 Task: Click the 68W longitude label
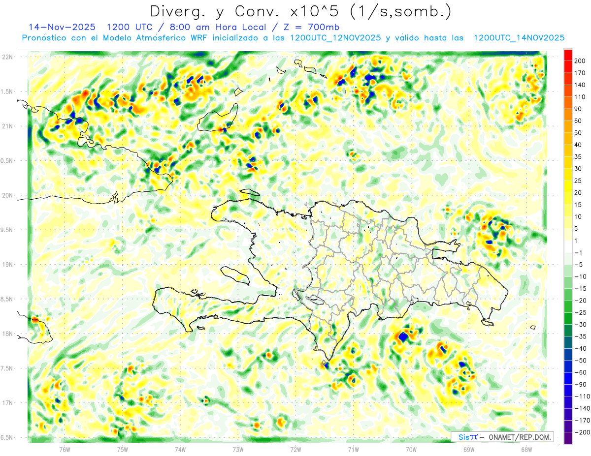(526, 449)
